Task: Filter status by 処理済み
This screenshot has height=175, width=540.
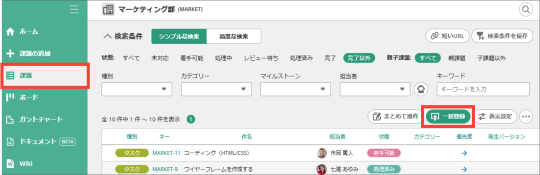Action: pos(301,58)
